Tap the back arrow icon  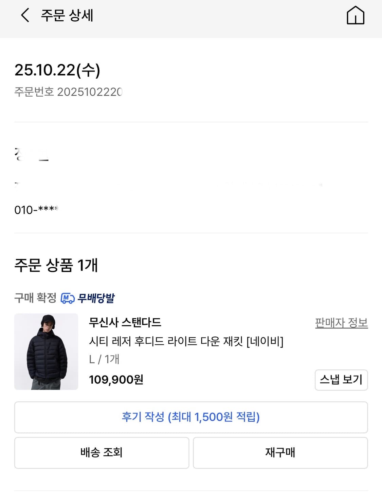[25, 16]
